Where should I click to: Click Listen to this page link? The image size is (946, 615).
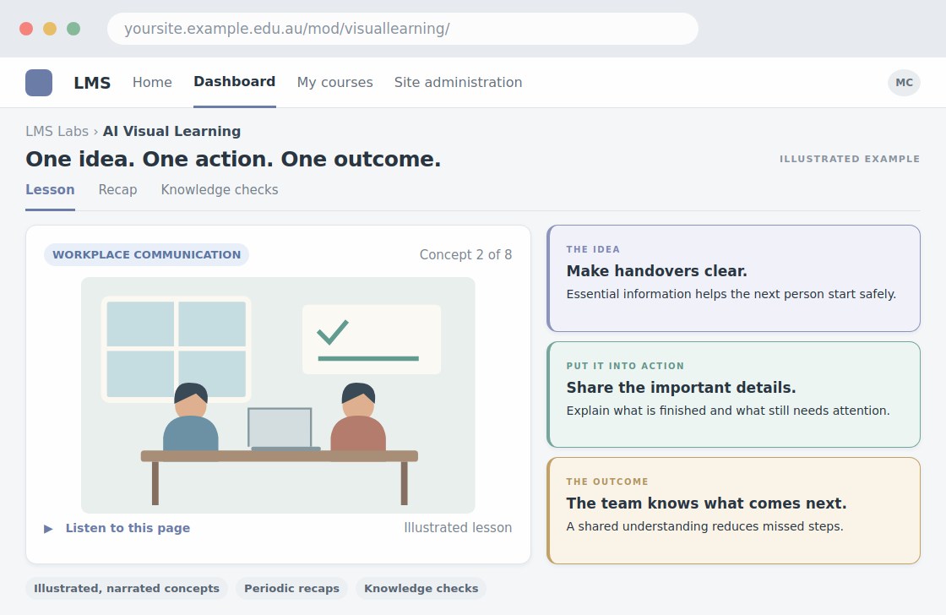point(128,528)
